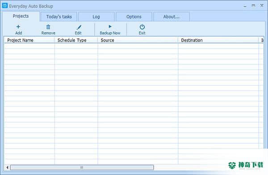Click the Add project plus icon

[x=18, y=27]
